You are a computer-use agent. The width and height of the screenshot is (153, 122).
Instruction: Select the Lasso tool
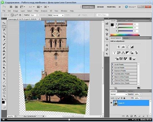pos(4,30)
